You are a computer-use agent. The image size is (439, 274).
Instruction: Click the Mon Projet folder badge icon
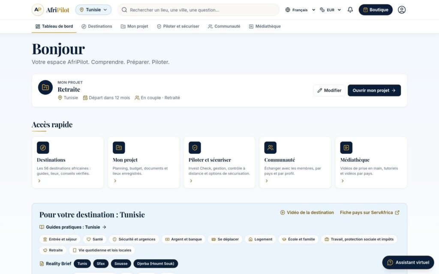click(x=45, y=87)
